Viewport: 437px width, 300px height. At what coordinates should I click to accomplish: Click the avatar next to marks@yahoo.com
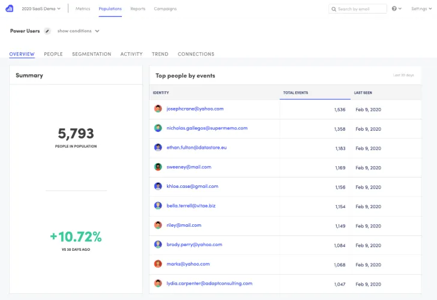[x=158, y=264]
